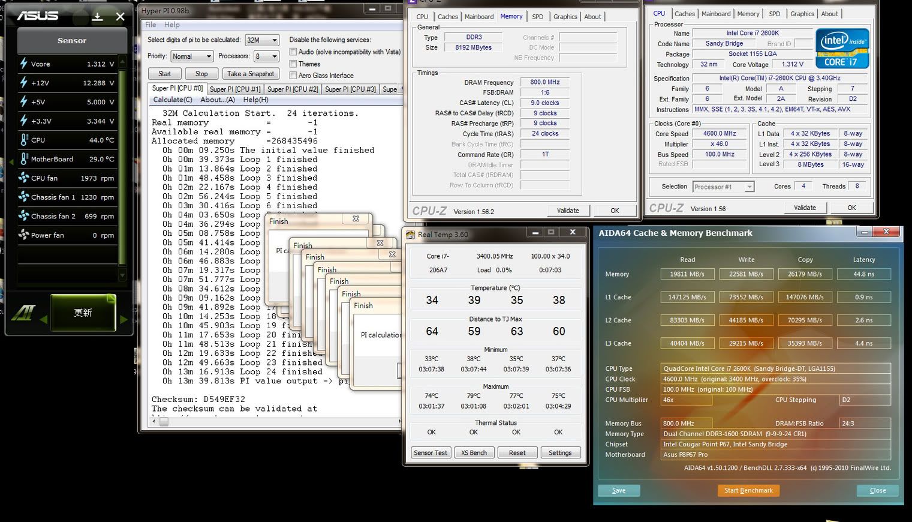912x522 pixels.
Task: Click the left green arrow in ASUS panel
Action: tap(43, 320)
